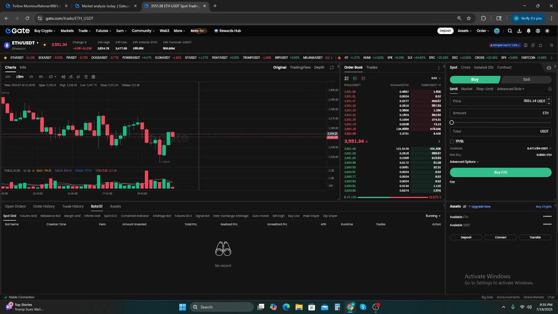The image size is (558, 314).
Task: Select the Market order tab
Action: click(x=467, y=89)
